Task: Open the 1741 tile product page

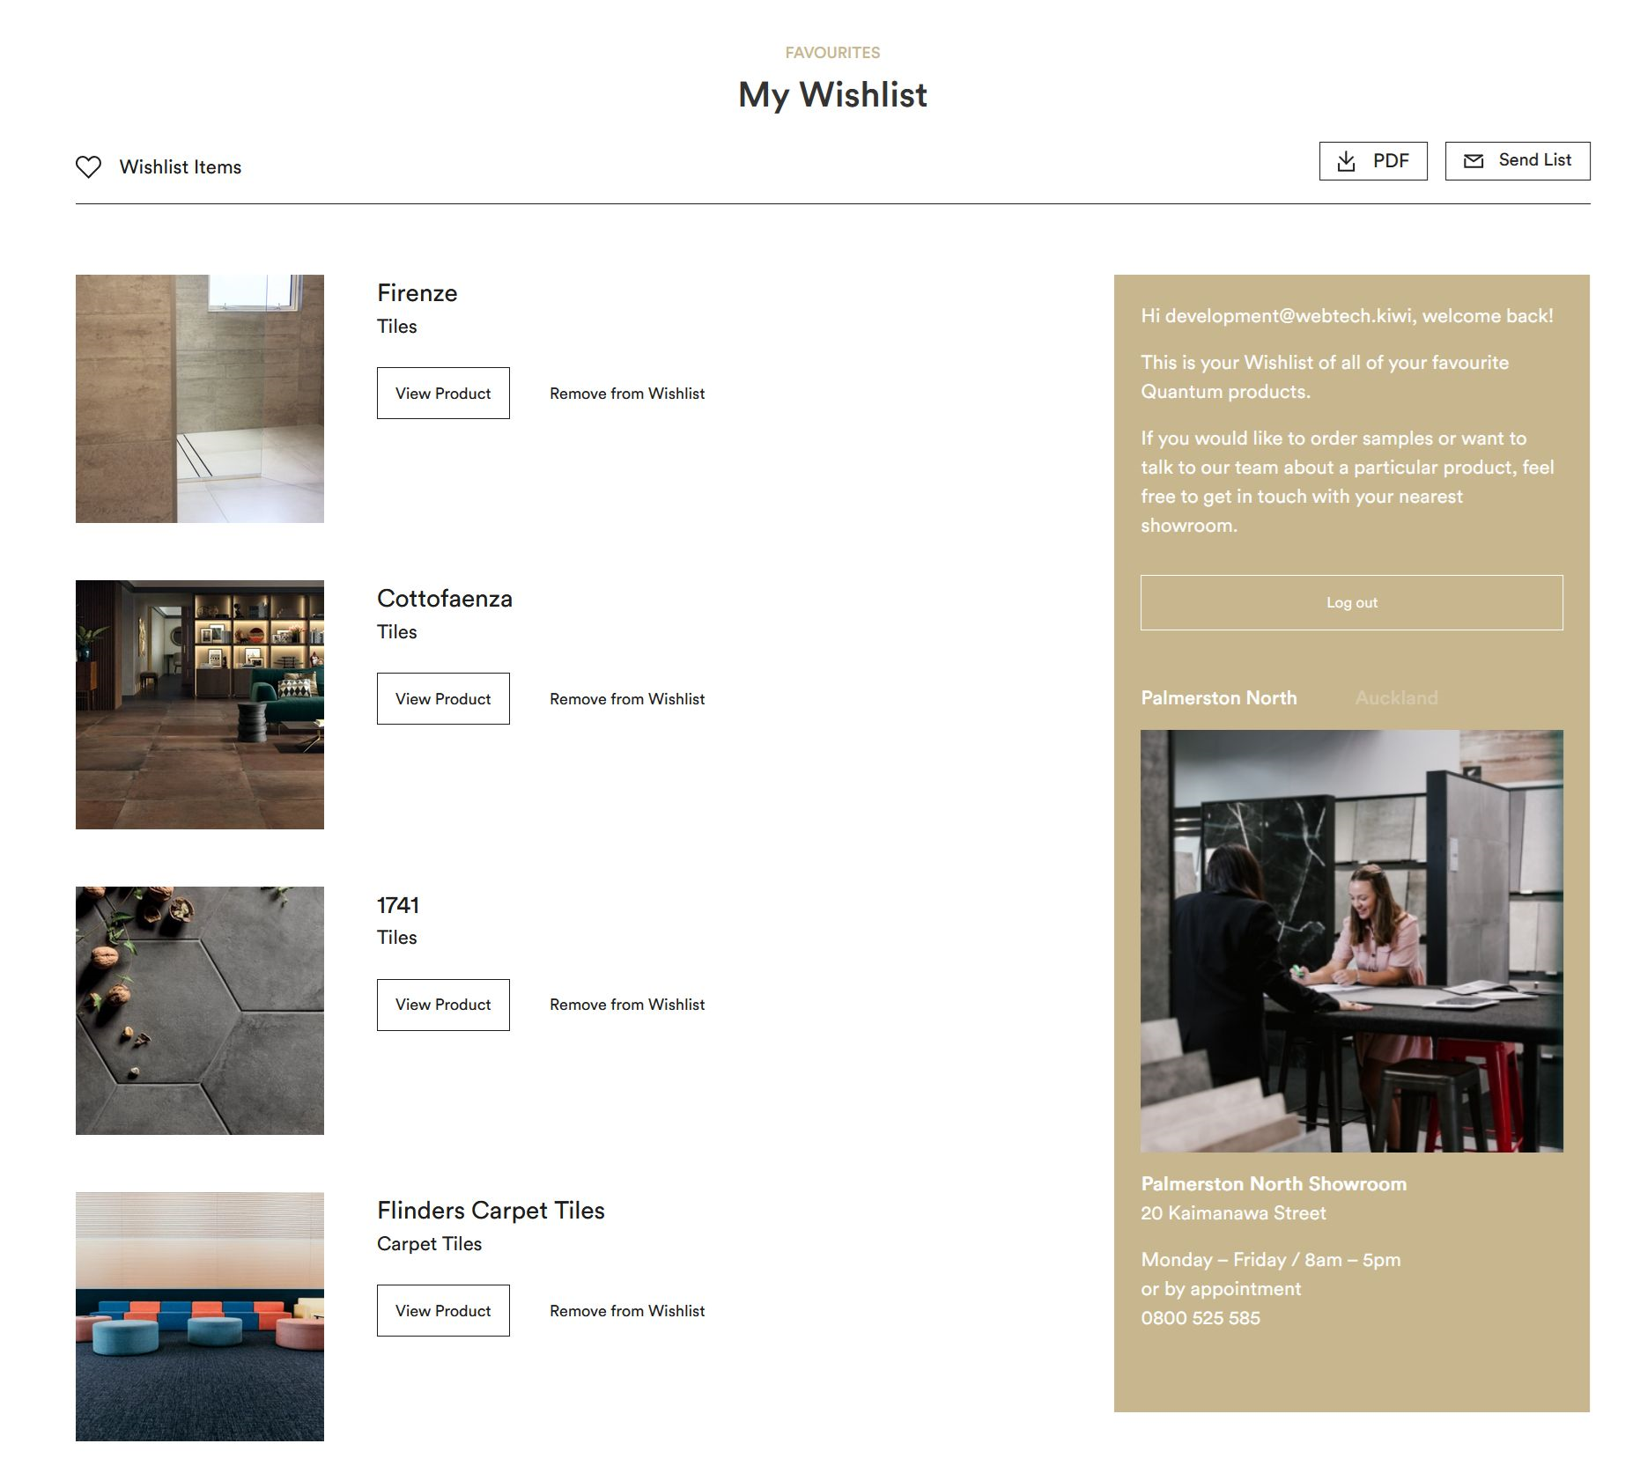Action: click(x=443, y=1005)
